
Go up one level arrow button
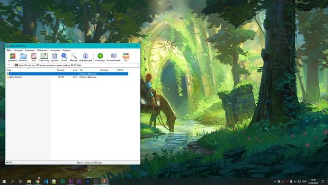(9, 65)
